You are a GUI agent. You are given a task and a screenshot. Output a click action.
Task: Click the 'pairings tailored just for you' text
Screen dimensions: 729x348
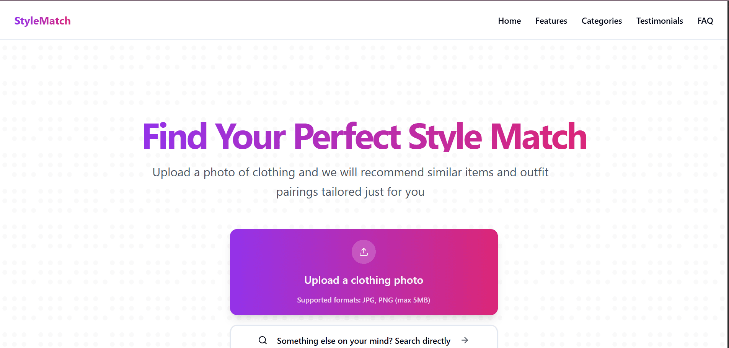pos(350,192)
